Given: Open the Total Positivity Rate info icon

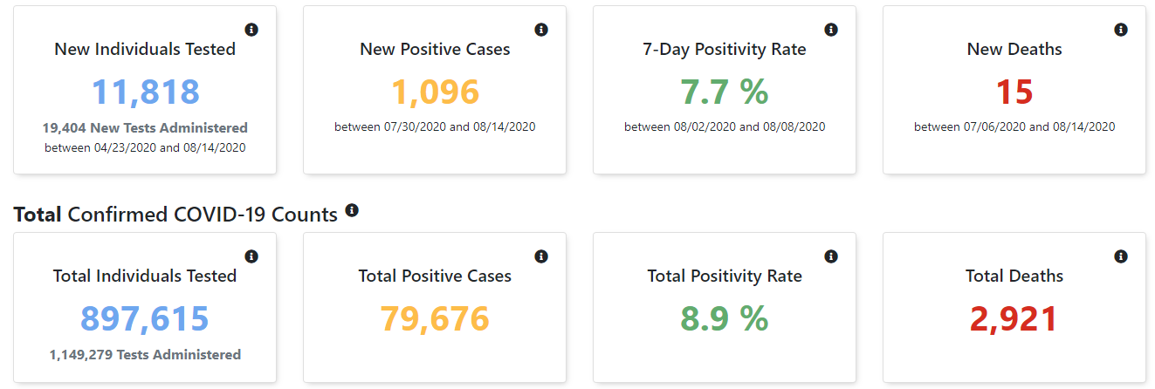Looking at the screenshot, I should click(x=831, y=256).
